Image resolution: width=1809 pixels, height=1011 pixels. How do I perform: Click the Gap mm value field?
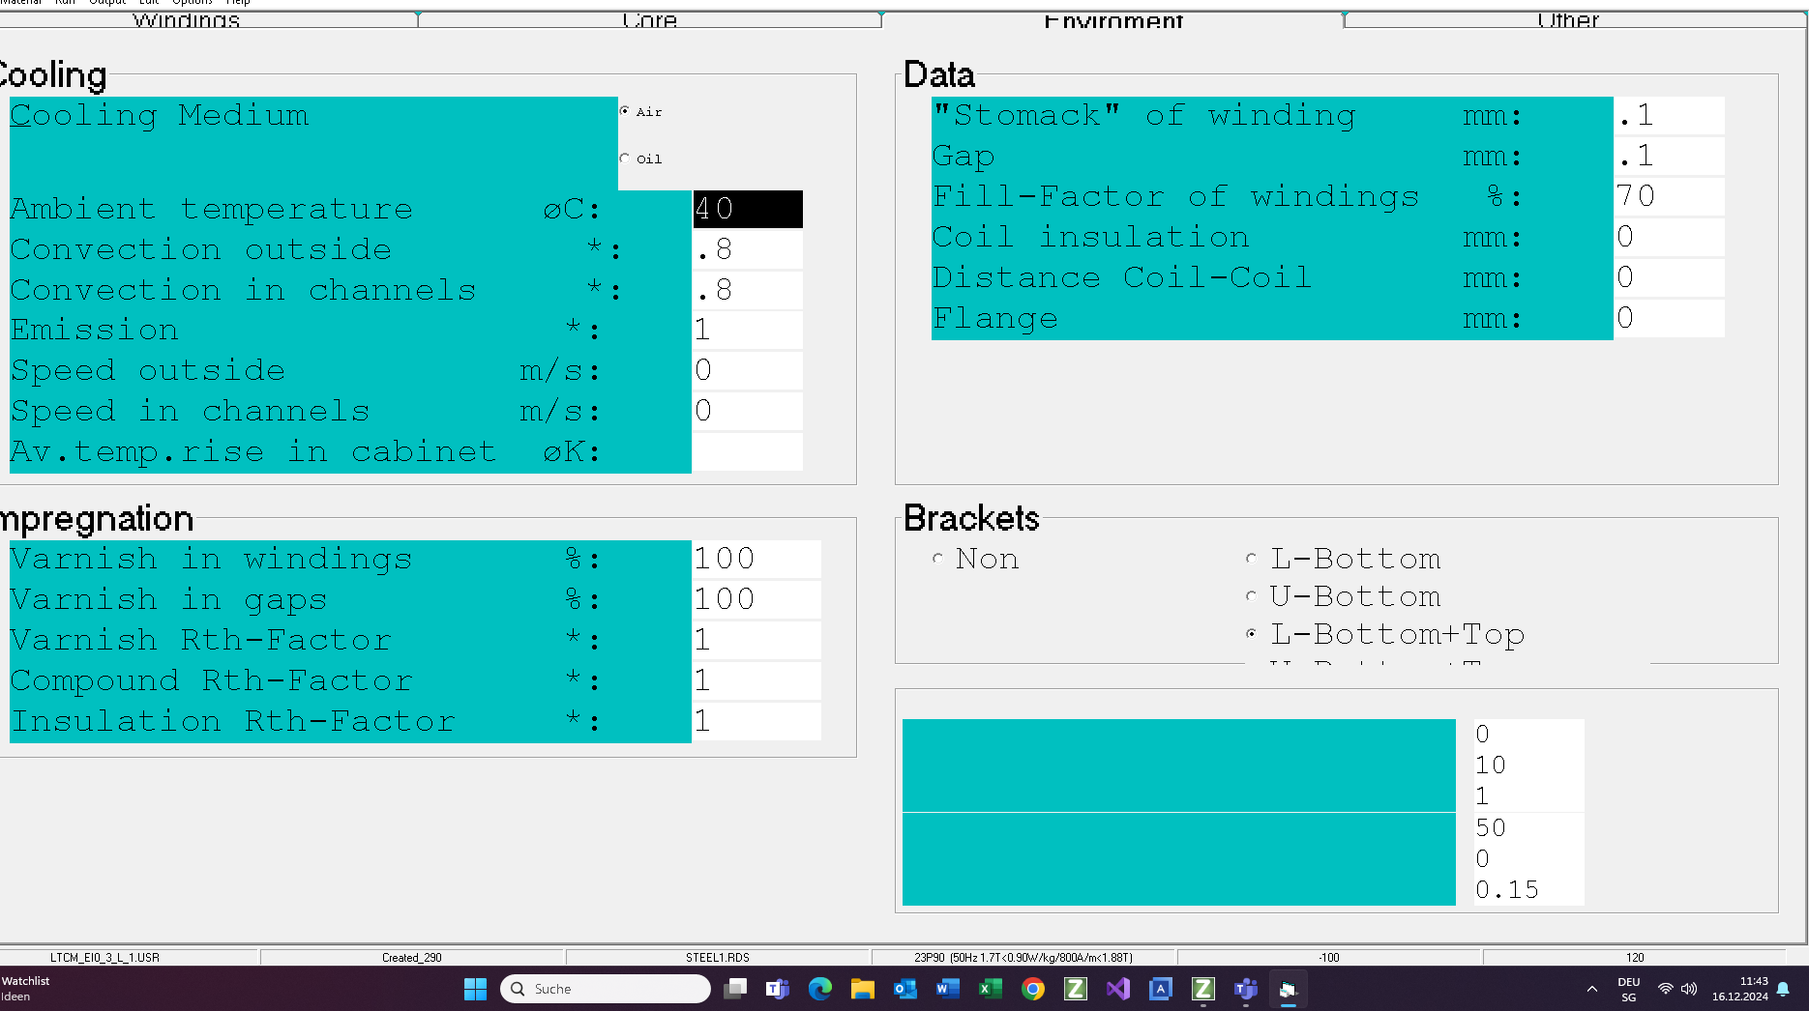1670,156
